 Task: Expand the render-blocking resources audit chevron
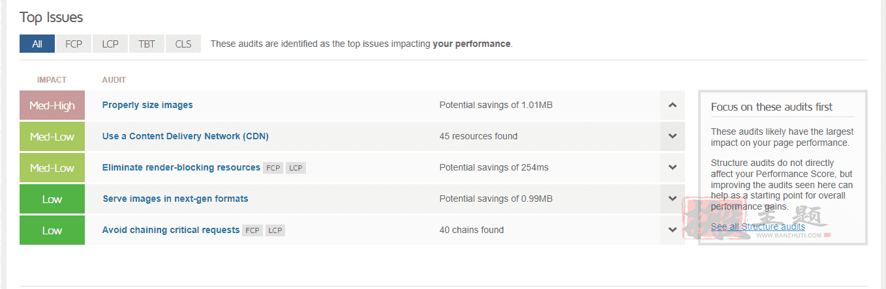[673, 167]
